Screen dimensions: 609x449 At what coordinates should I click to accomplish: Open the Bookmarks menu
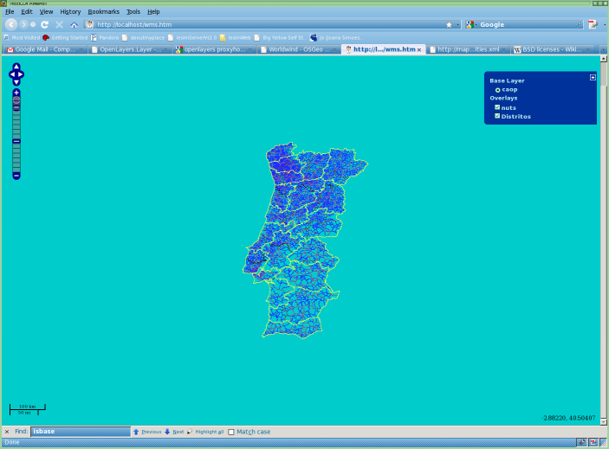(x=103, y=11)
